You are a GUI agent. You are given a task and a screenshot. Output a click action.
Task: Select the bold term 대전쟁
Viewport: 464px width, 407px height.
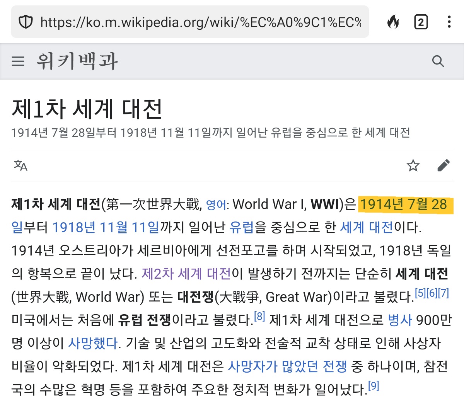pyautogui.click(x=195, y=297)
